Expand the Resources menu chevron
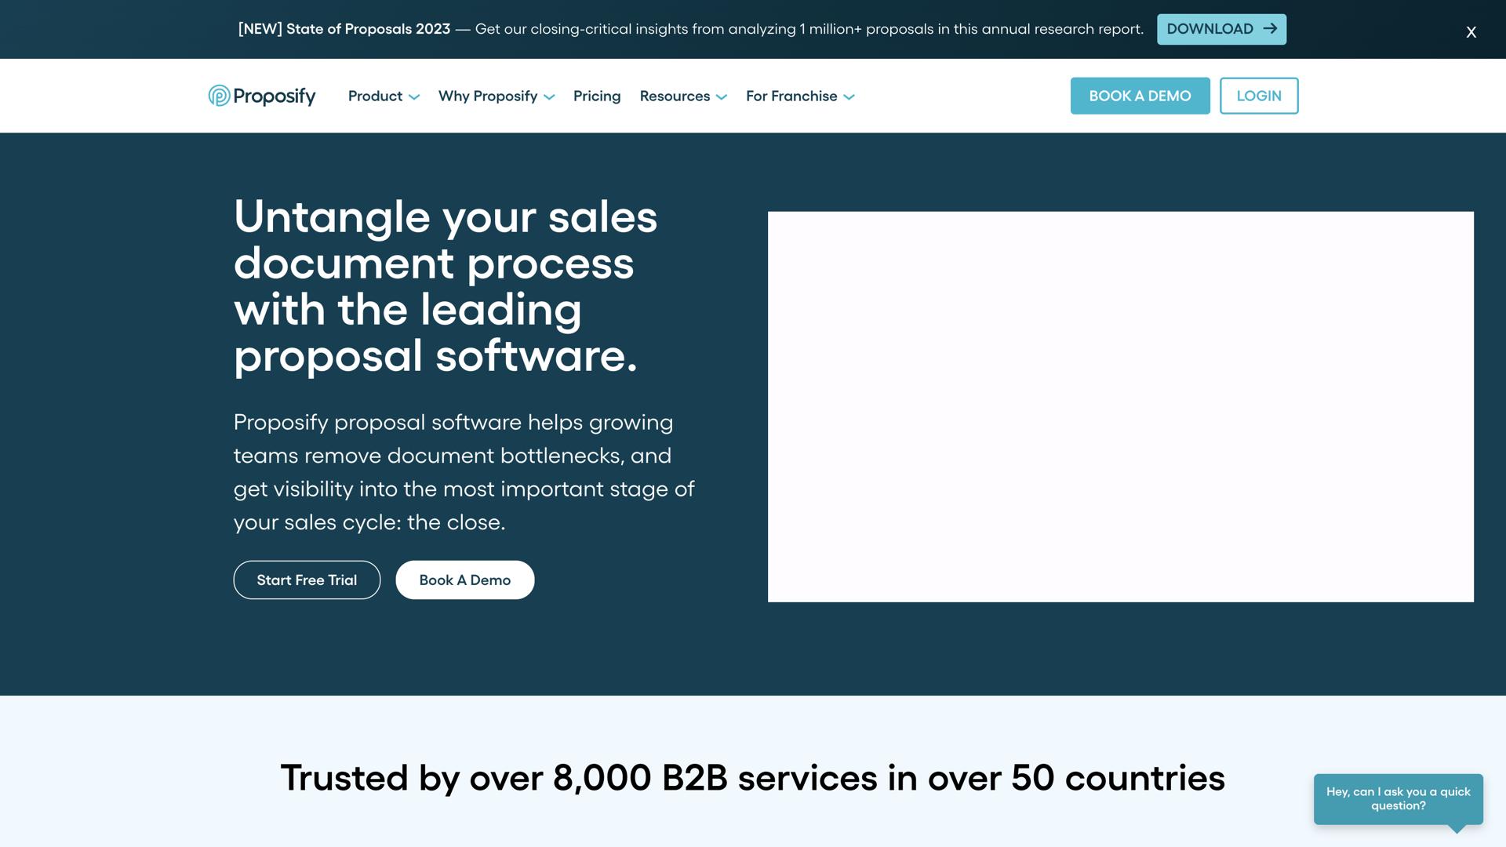The height and width of the screenshot is (847, 1506). pyautogui.click(x=722, y=97)
